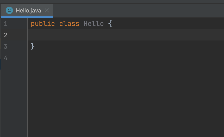Place cursor on the 'class' keyword
The width and height of the screenshot is (224, 137).
coord(69,24)
